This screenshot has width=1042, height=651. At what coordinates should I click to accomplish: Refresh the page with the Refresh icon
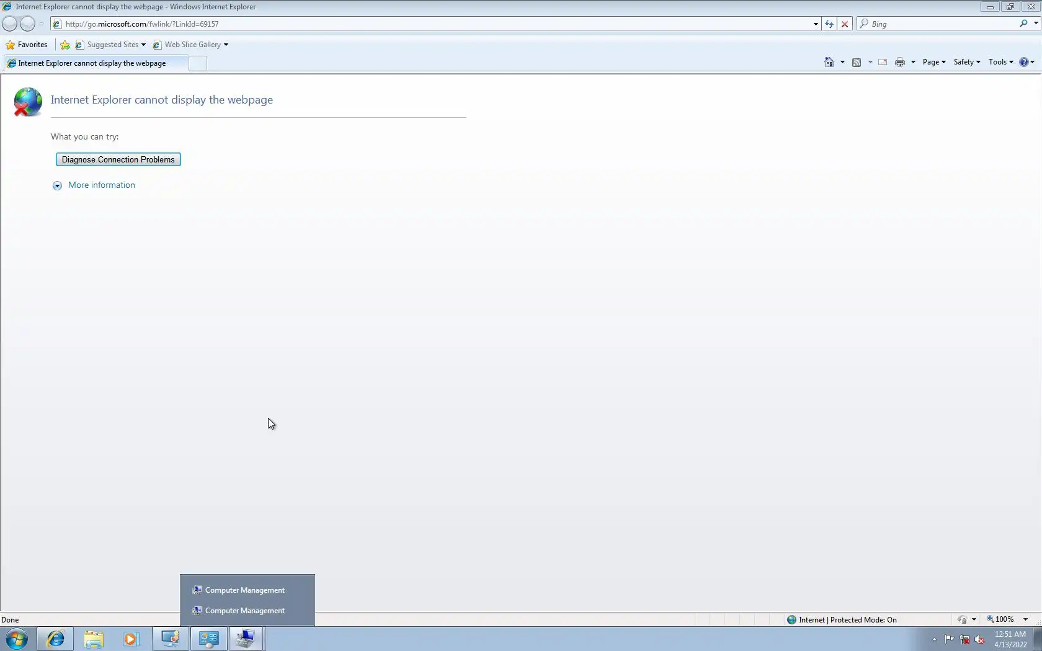(829, 24)
